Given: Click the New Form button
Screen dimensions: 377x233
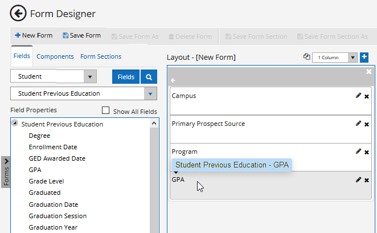Looking at the screenshot, I should tap(34, 35).
